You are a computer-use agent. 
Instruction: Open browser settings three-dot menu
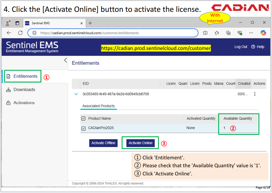251,33
